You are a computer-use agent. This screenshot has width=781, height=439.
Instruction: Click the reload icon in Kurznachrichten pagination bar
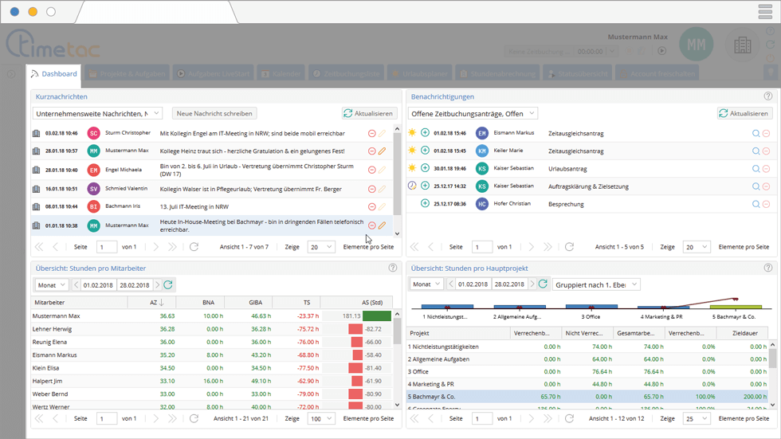click(x=194, y=247)
